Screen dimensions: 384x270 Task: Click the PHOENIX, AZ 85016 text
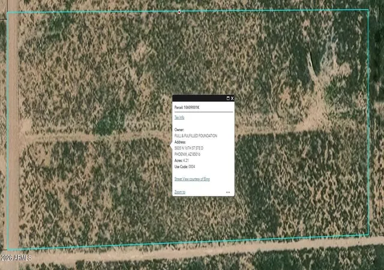[187, 154]
